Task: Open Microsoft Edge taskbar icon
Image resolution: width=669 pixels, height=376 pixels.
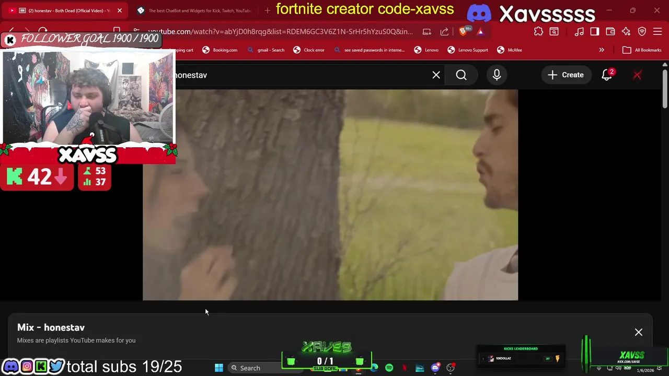Action: tap(374, 368)
